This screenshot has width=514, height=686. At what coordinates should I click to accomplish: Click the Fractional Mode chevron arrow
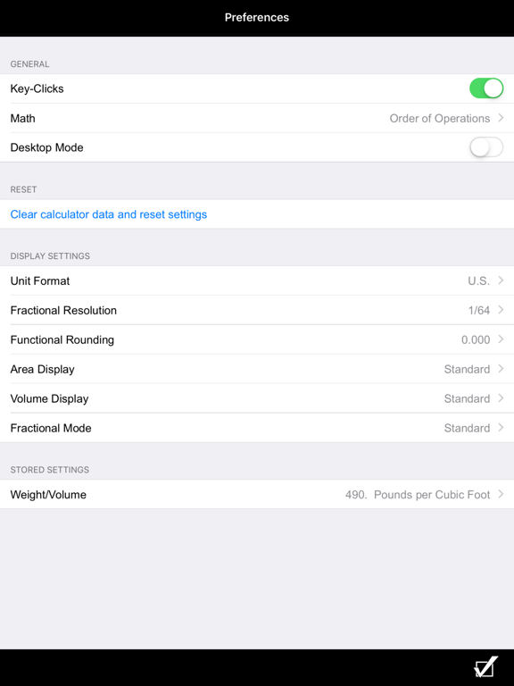tap(501, 428)
